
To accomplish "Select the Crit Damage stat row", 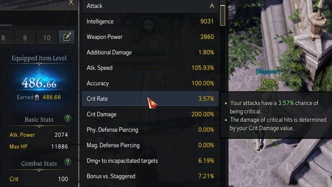I will click(x=150, y=115).
